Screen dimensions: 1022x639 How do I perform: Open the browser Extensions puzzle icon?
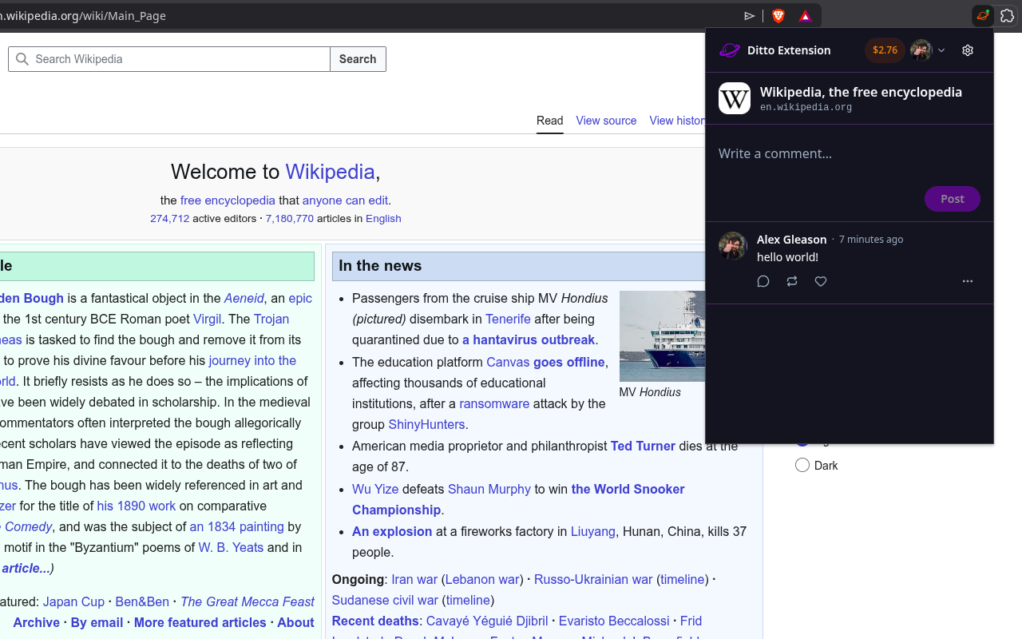(1008, 16)
